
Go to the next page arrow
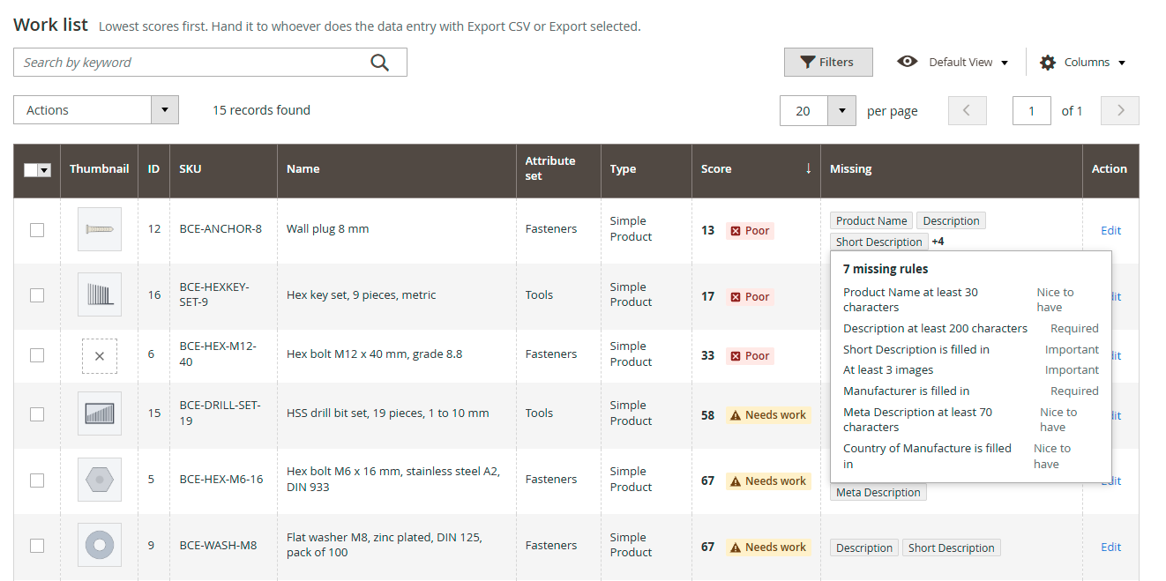[1121, 110]
